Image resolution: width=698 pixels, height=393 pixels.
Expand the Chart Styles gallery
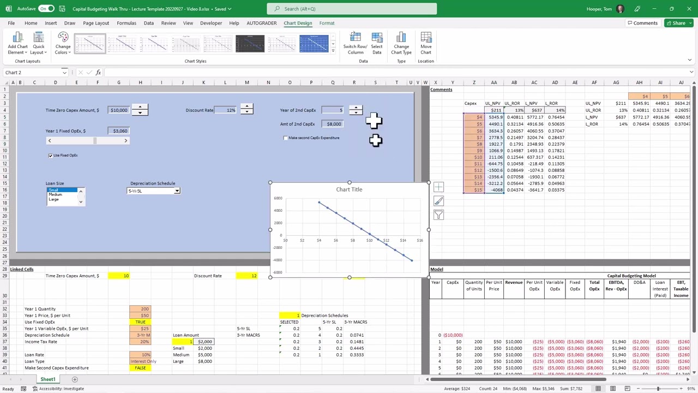333,51
